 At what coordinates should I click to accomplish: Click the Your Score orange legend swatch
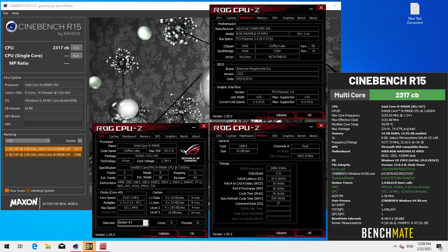[x=7, y=191]
